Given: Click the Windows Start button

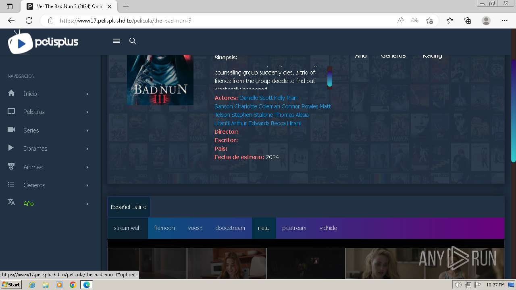Looking at the screenshot, I should coord(11,285).
